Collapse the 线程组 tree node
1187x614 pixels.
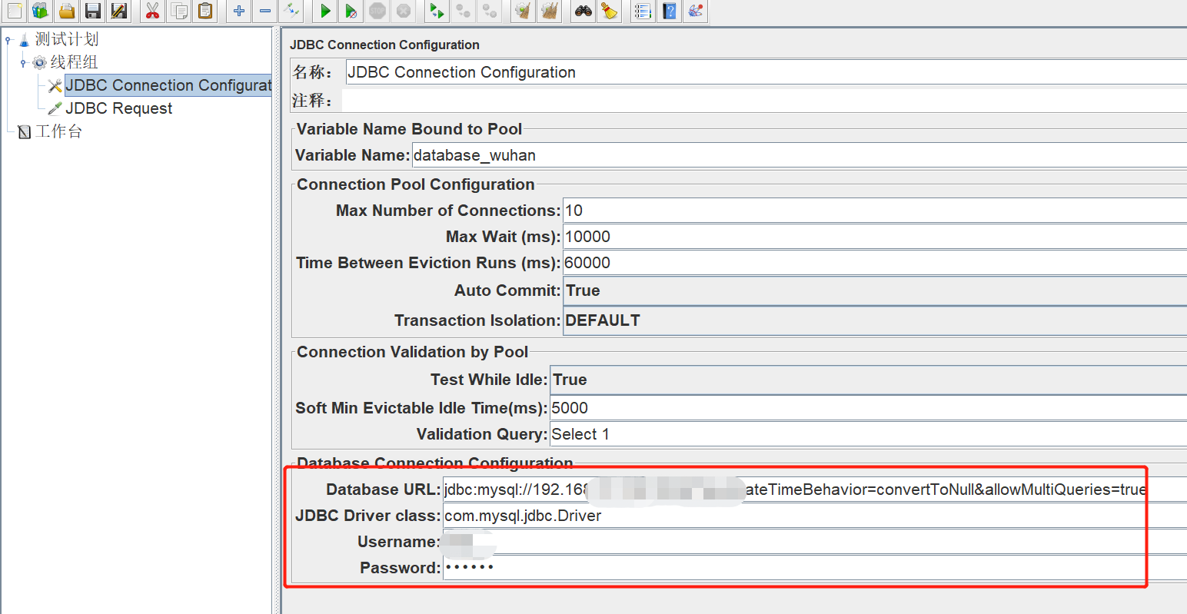click(x=23, y=63)
